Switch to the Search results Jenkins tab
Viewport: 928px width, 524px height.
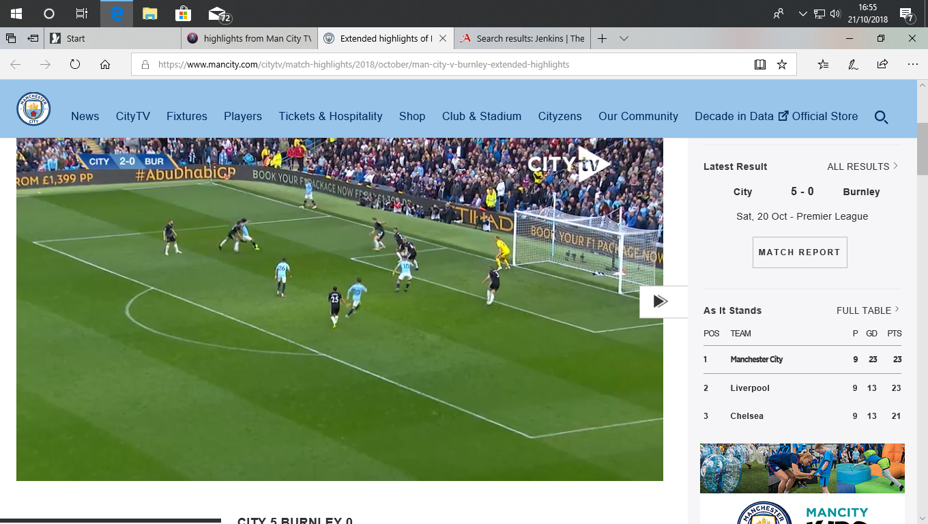523,39
